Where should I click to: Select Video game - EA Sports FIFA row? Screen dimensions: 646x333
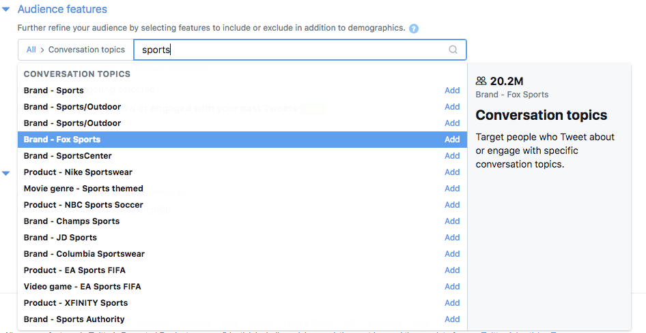coord(242,287)
